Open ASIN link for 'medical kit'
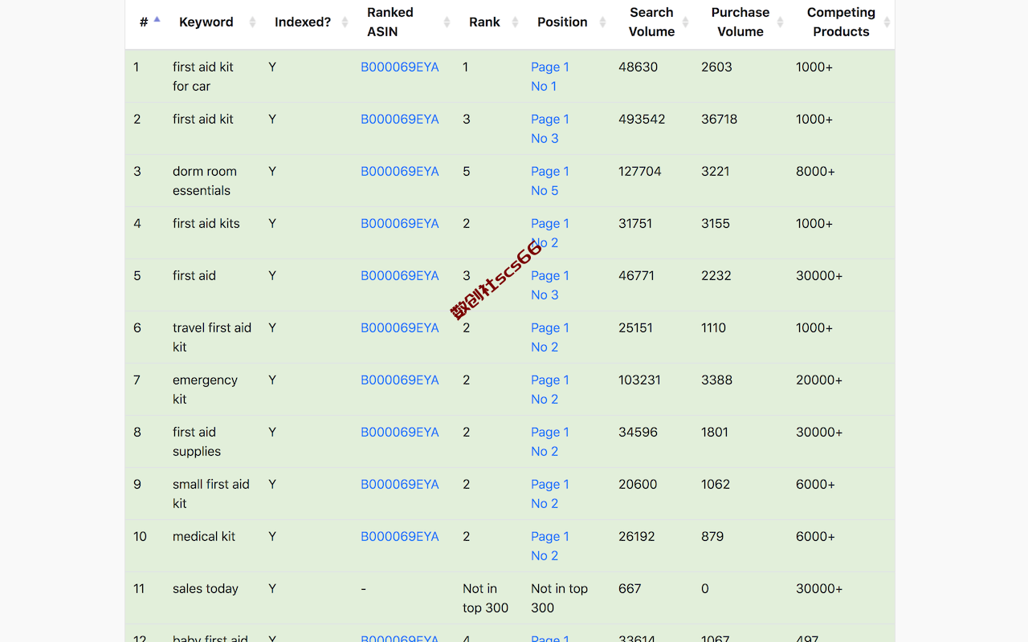 400,537
